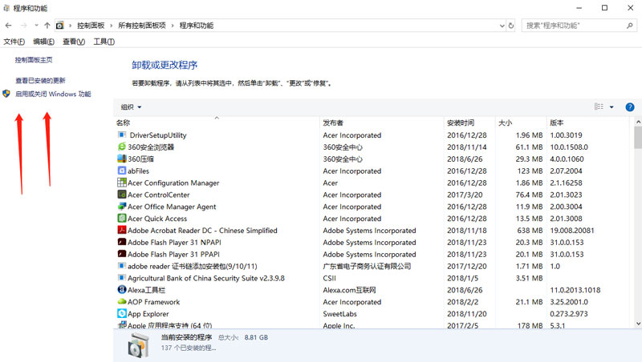
Task: Open the 组织 dropdown
Action: pyautogui.click(x=131, y=107)
